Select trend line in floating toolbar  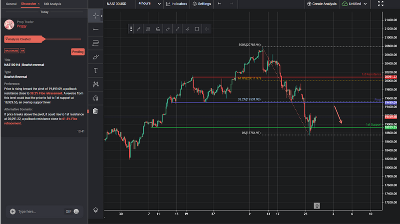click(x=138, y=29)
